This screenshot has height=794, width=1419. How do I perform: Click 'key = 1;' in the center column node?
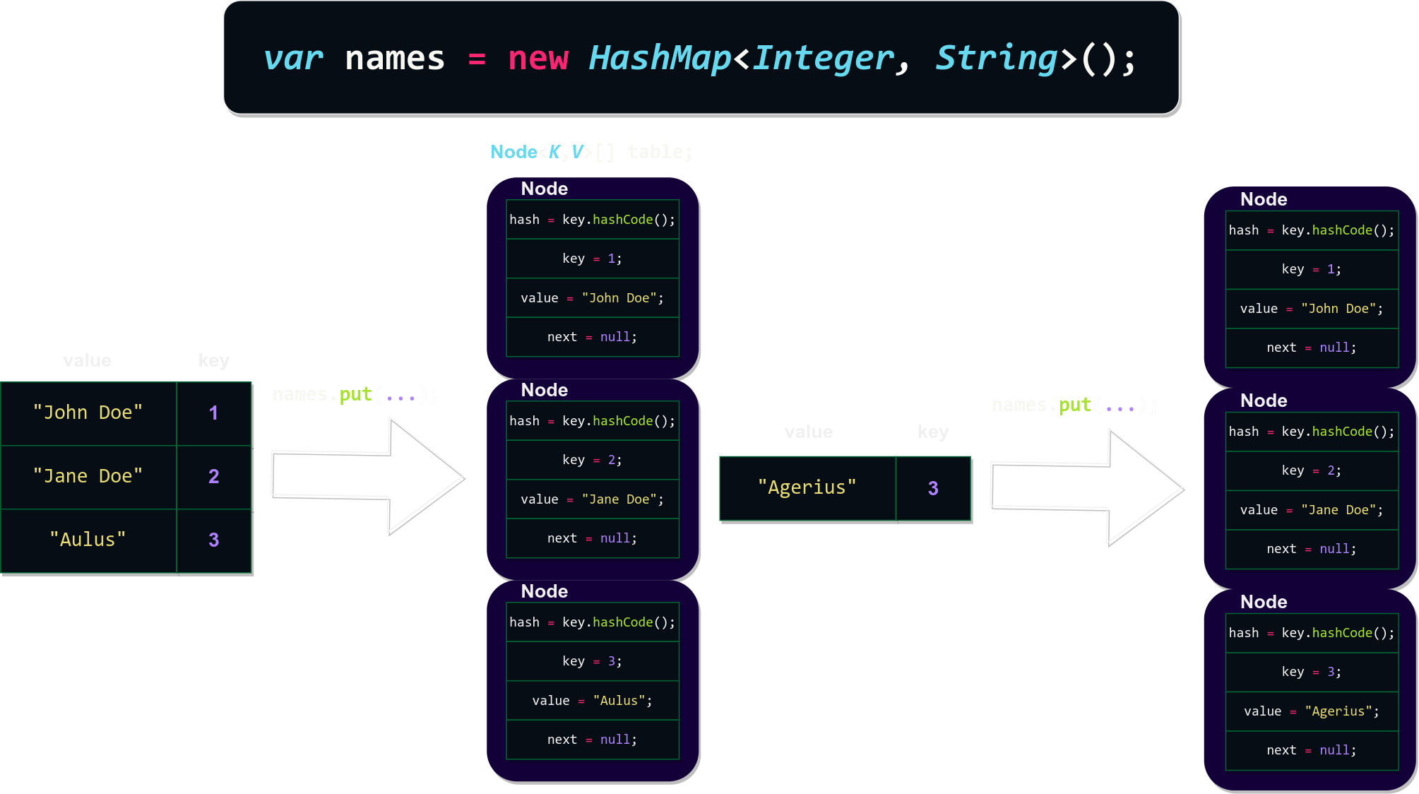point(593,259)
